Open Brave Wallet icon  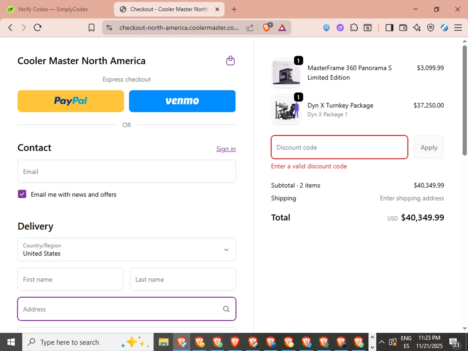pos(403,28)
